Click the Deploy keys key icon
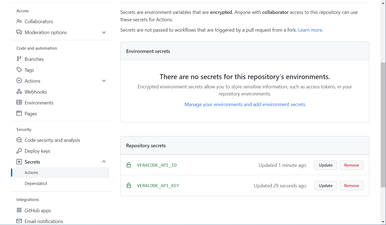The image size is (386, 225). click(19, 151)
